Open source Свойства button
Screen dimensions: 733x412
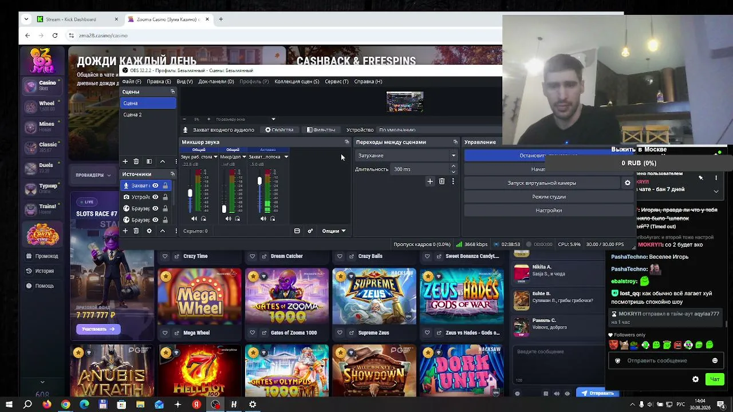[279, 130]
